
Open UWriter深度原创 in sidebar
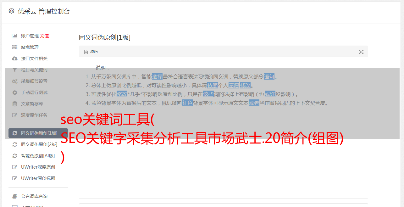(38, 167)
